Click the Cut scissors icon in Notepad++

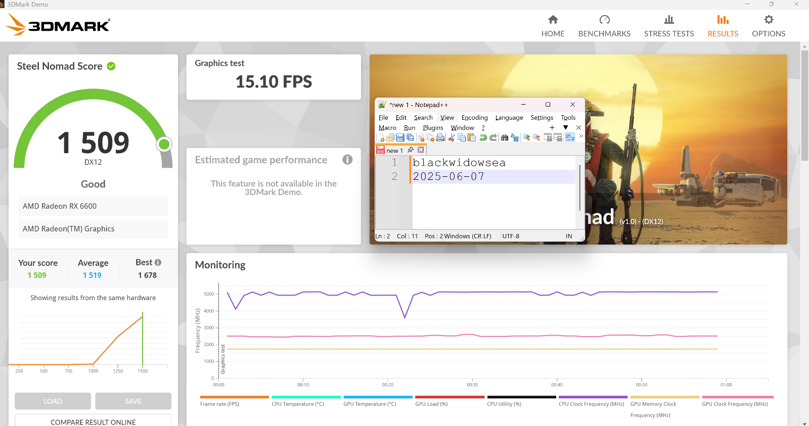452,137
